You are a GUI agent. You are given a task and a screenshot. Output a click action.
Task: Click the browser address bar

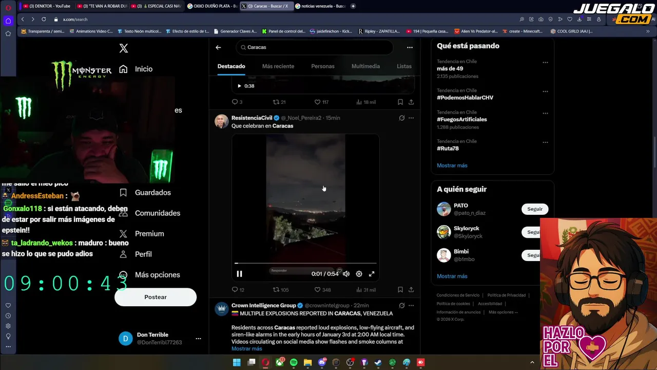pos(287,19)
